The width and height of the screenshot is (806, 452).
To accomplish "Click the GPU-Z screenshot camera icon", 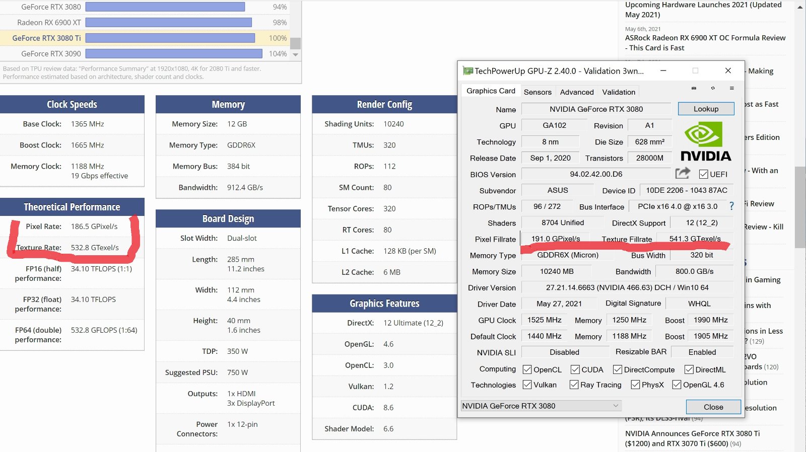I will tap(694, 88).
